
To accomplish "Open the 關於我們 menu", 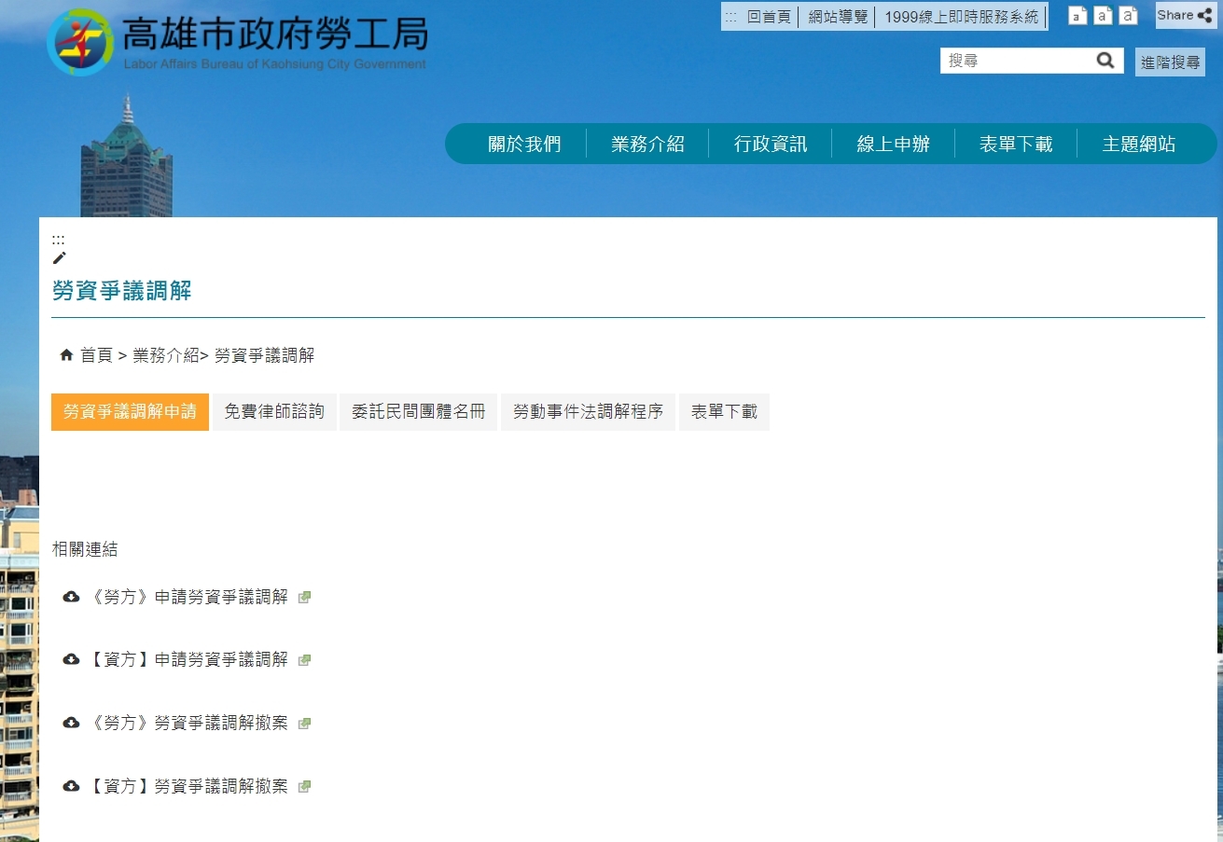I will pos(524,145).
